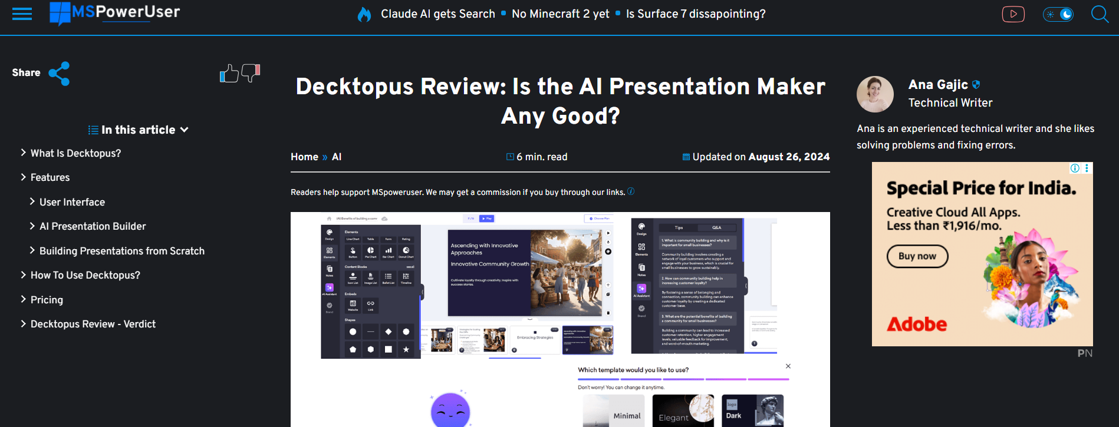Click the Decktopus article screenshot
This screenshot has width=1119, height=427.
[560, 319]
